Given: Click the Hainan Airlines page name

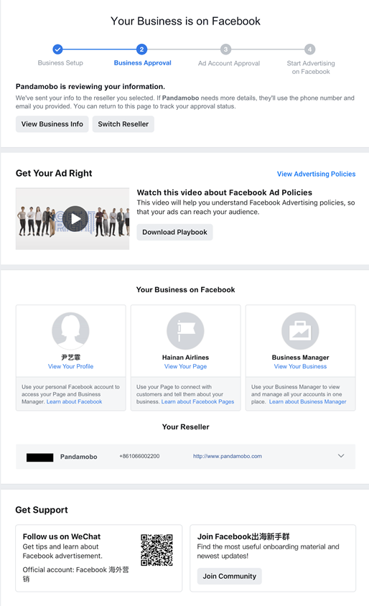Looking at the screenshot, I should pyautogui.click(x=185, y=358).
